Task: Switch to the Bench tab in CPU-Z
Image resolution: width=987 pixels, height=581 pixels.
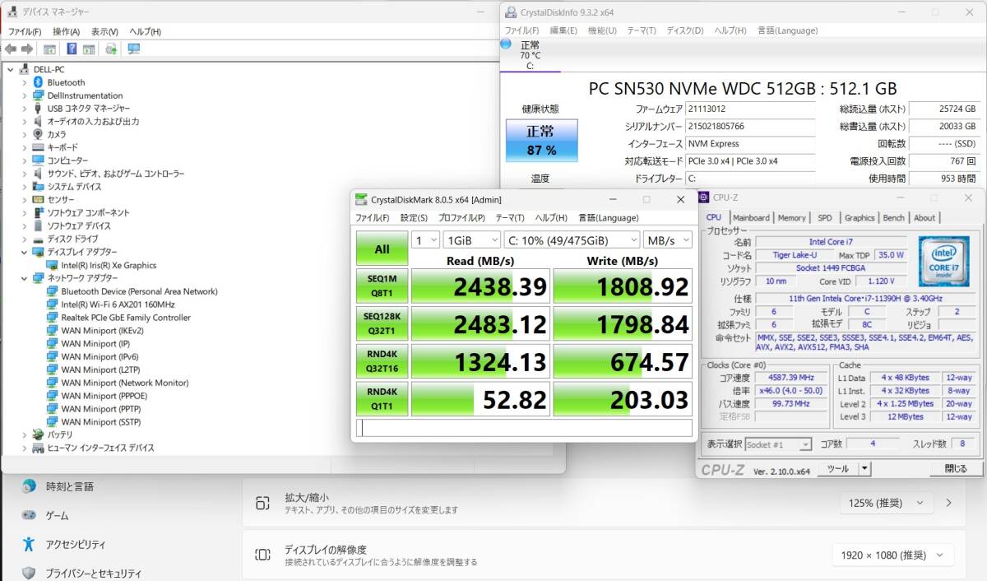Action: tap(893, 218)
